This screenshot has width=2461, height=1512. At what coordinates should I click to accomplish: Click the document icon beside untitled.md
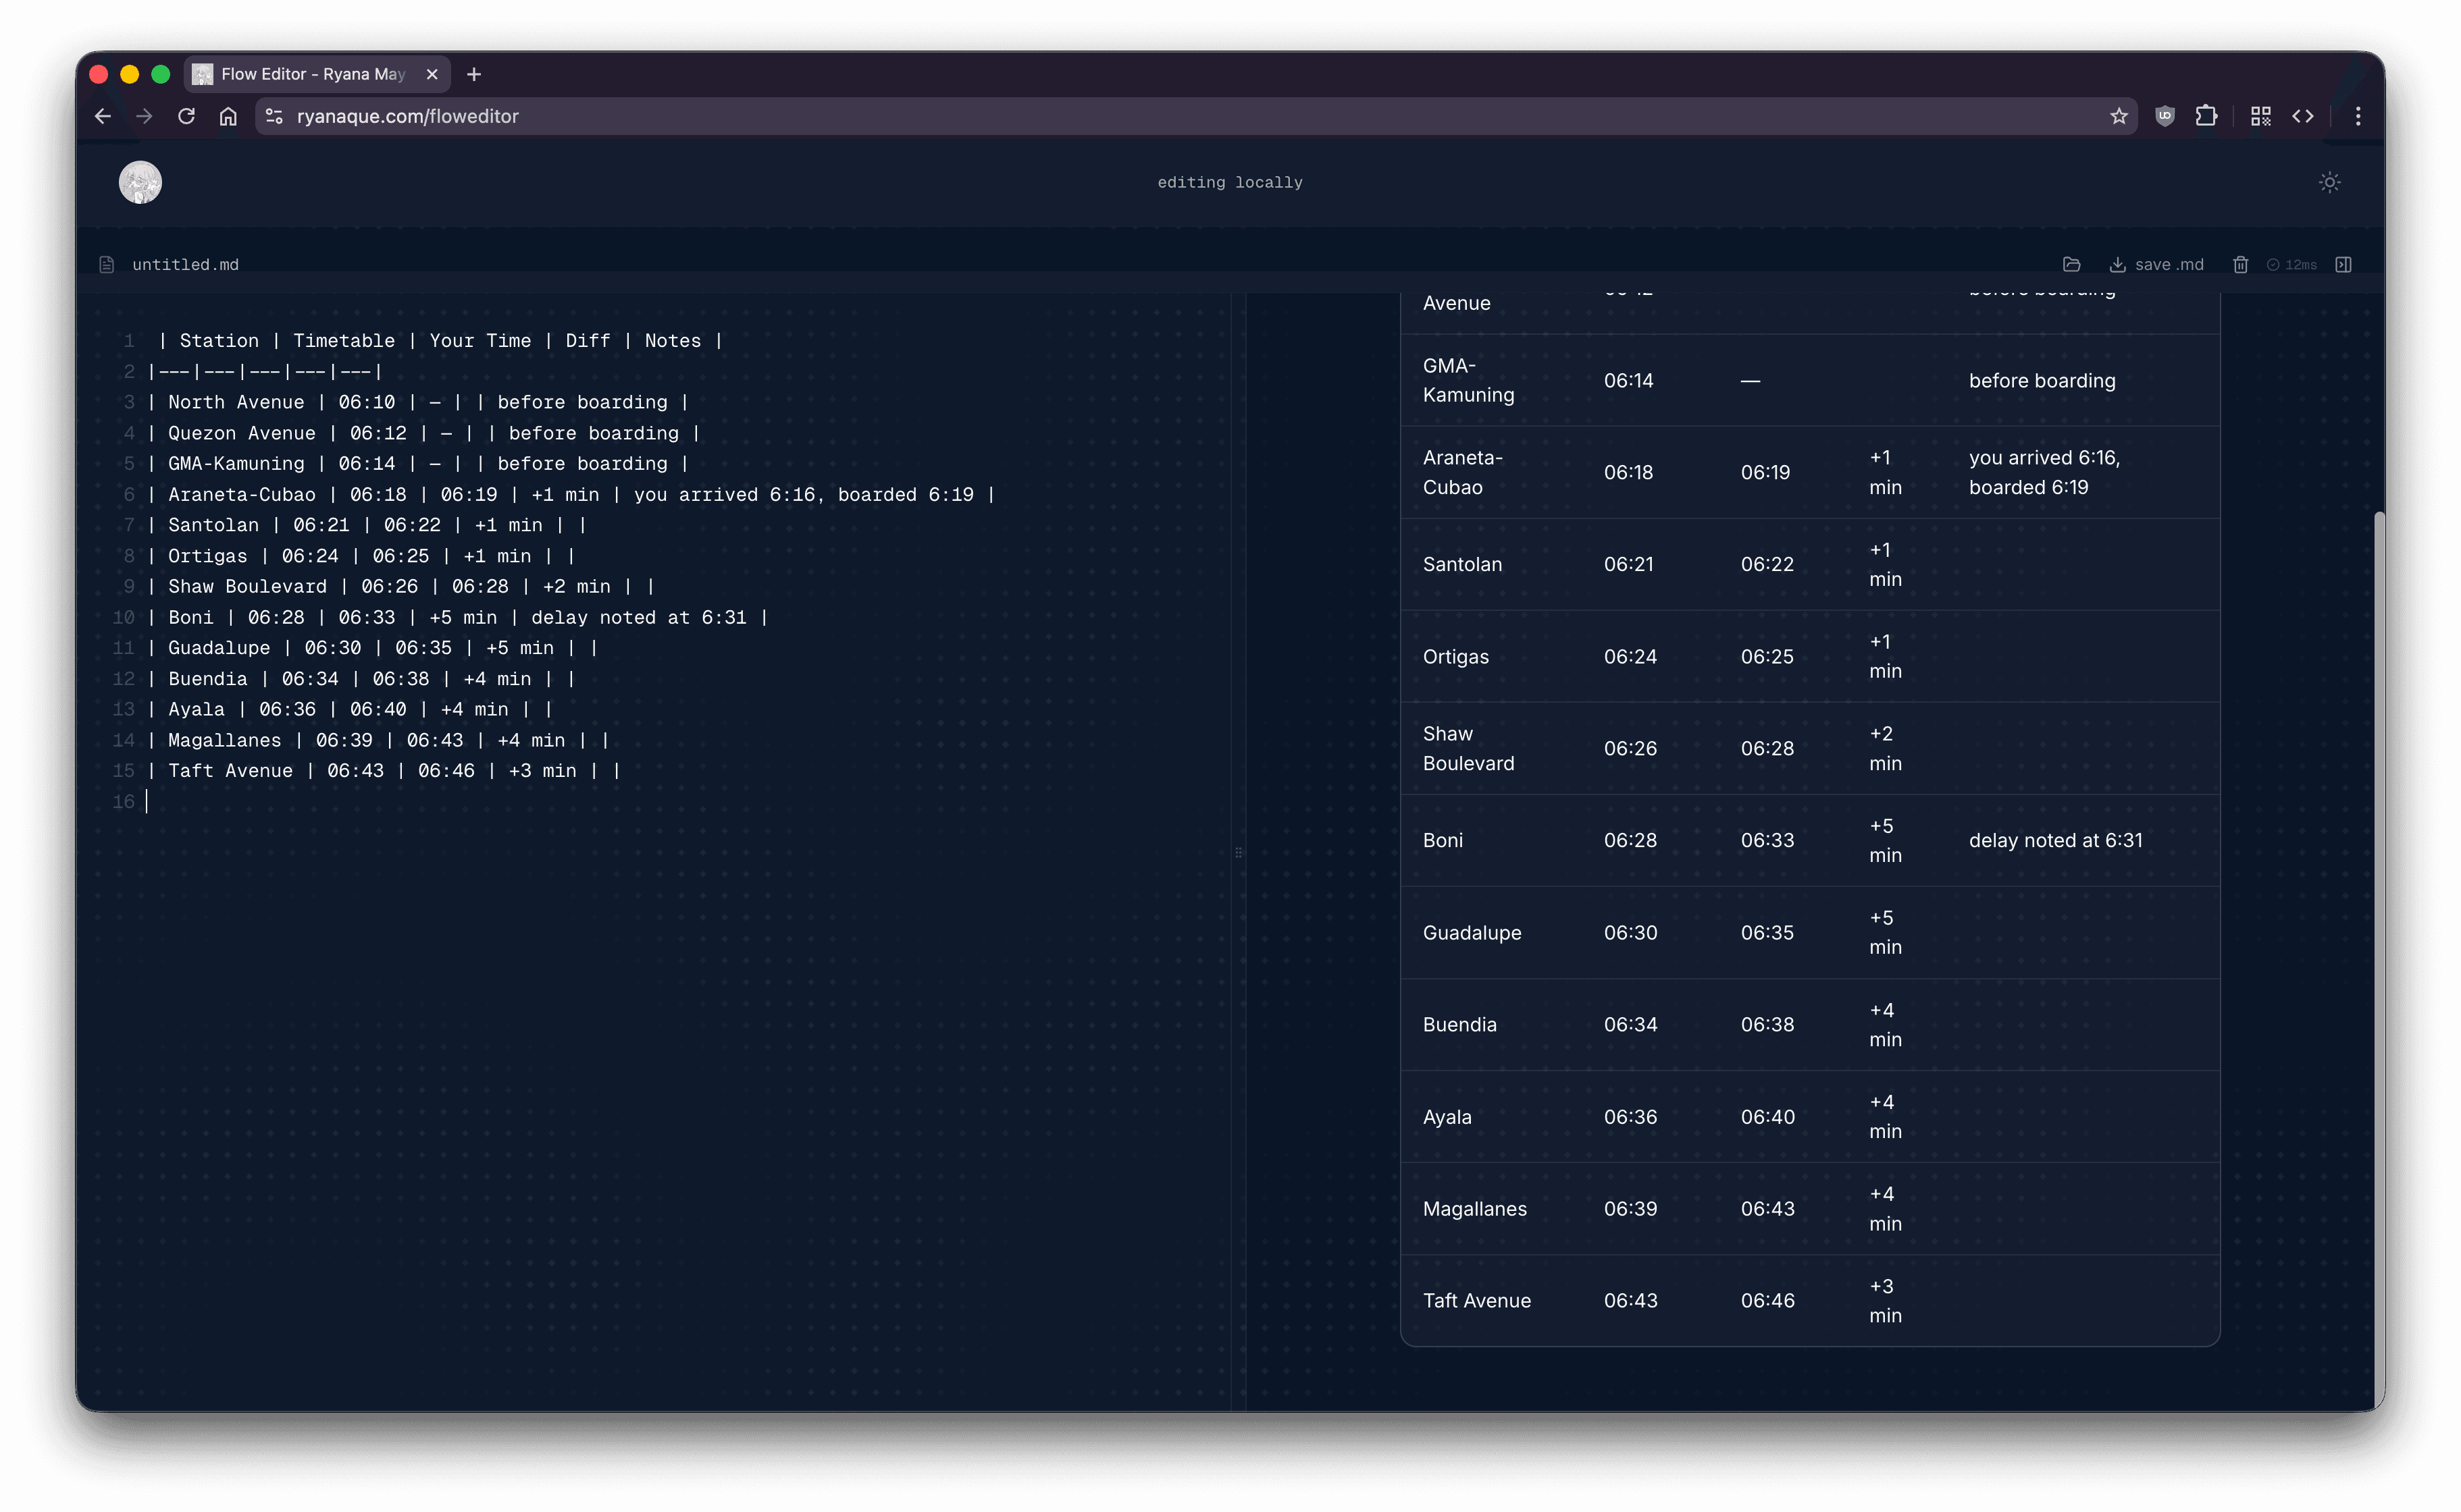(107, 265)
